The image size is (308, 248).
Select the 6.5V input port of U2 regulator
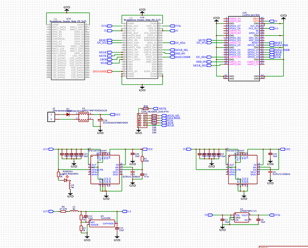(x=49, y=149)
